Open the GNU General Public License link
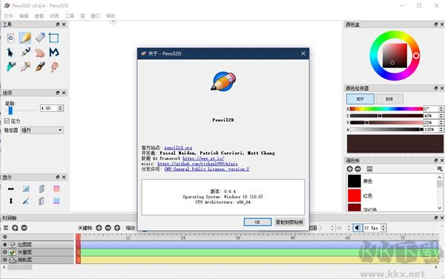The image size is (445, 279). pyautogui.click(x=207, y=169)
